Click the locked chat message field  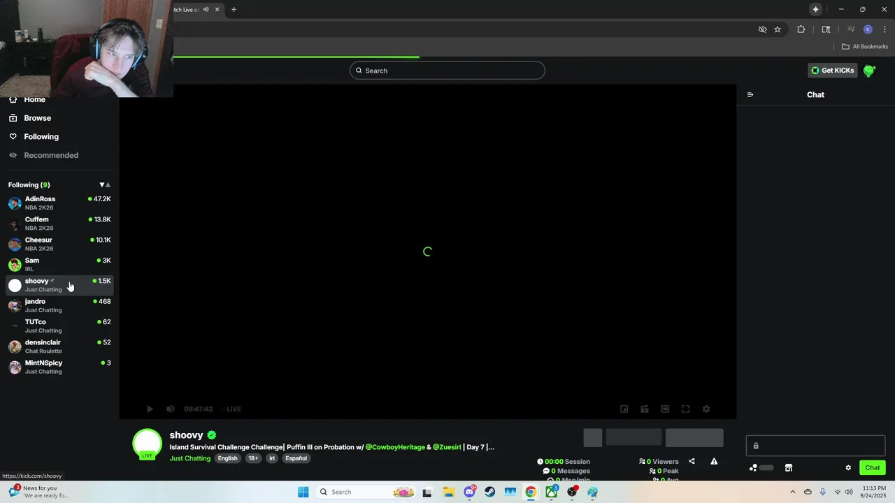[x=815, y=446]
